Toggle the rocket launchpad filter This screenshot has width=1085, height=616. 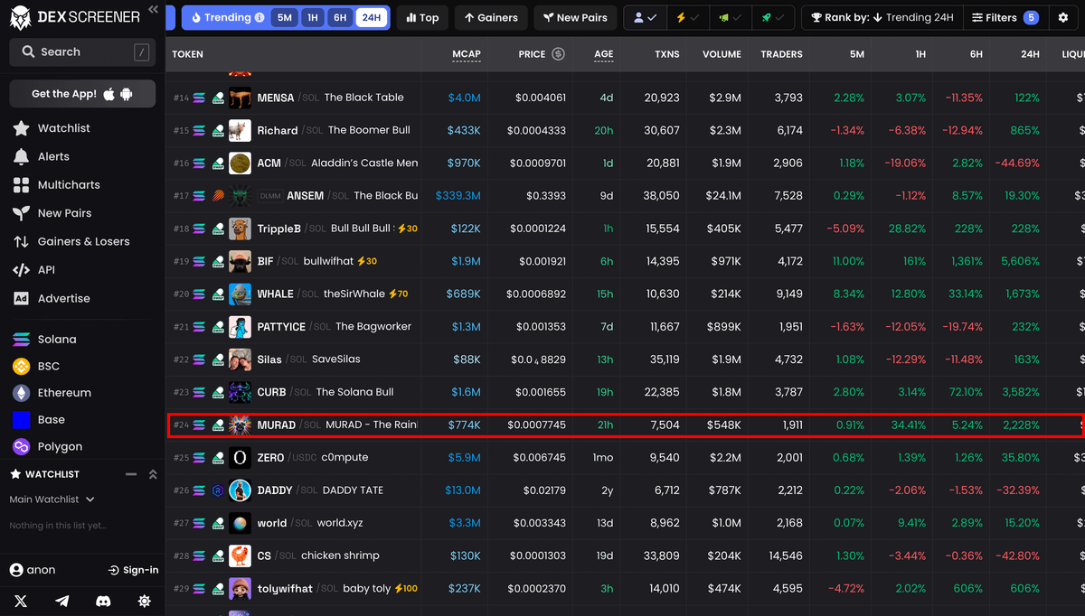[x=773, y=17]
